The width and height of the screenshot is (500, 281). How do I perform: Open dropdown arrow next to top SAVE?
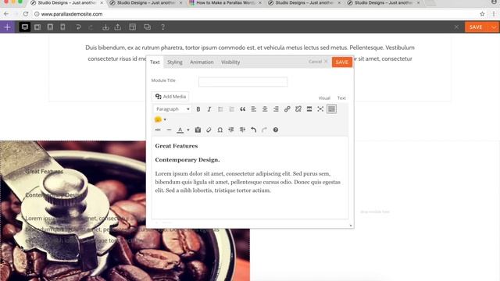point(494,27)
